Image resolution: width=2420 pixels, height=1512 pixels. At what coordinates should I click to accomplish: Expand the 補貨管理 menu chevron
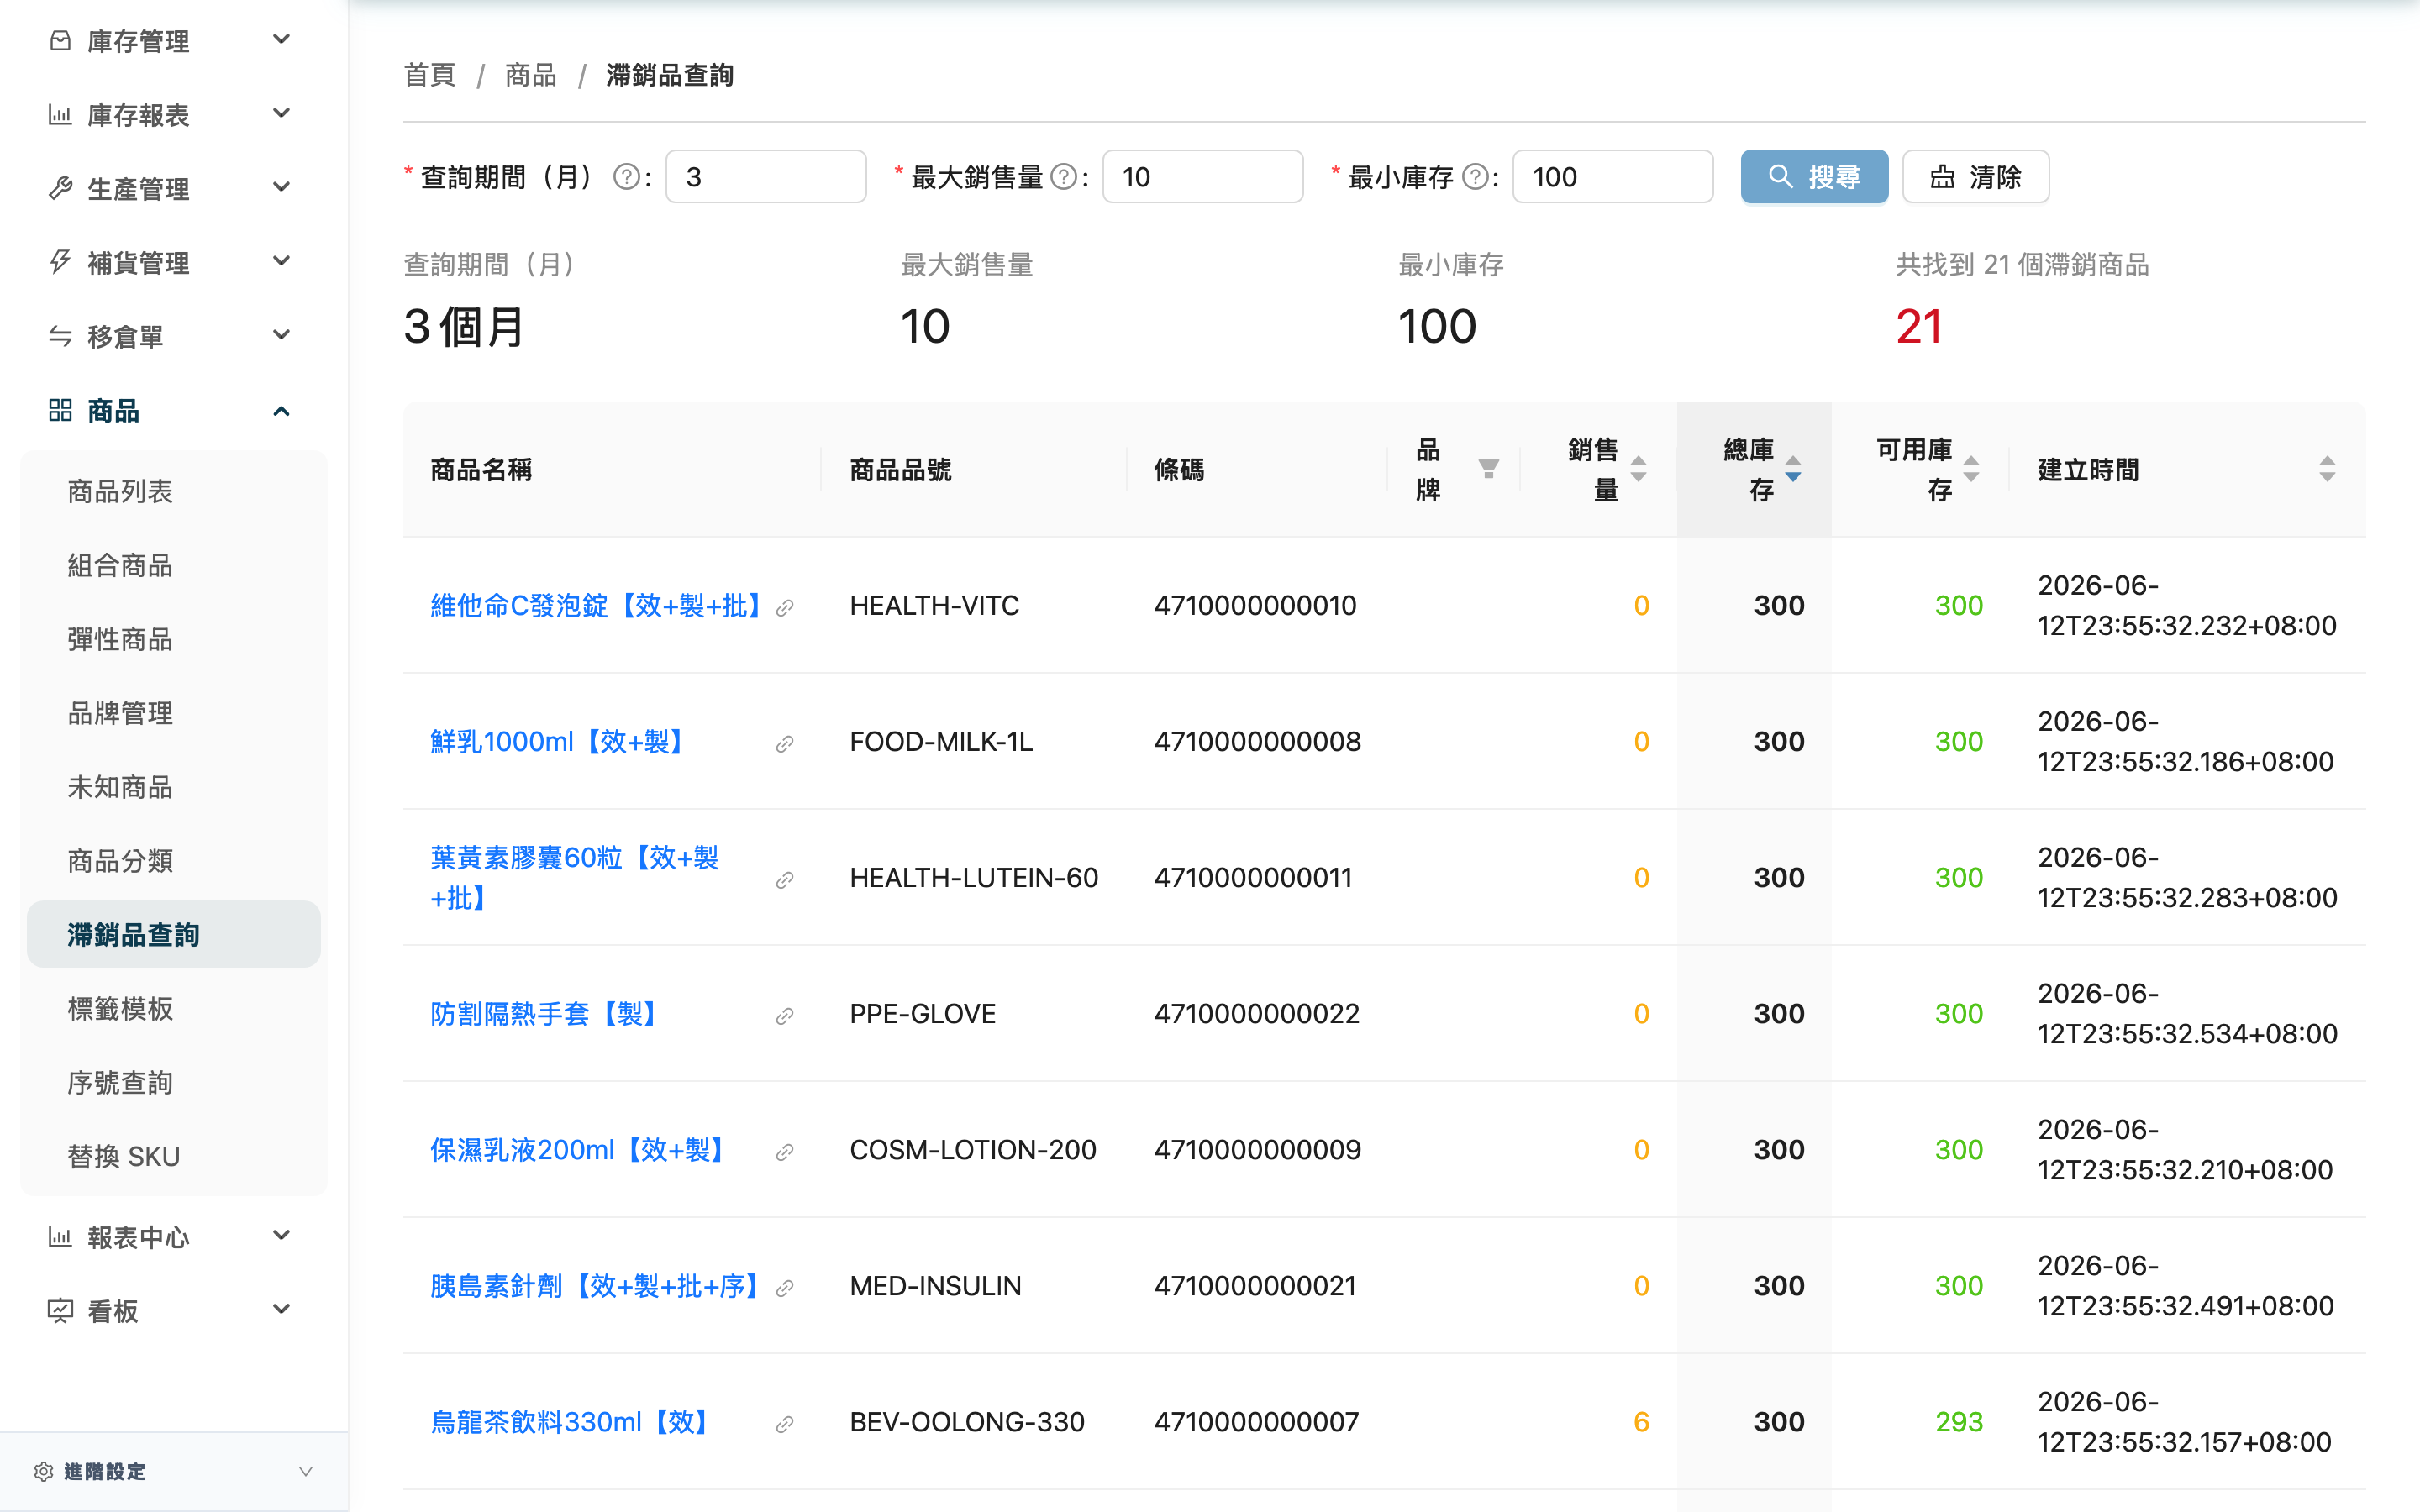tap(282, 261)
